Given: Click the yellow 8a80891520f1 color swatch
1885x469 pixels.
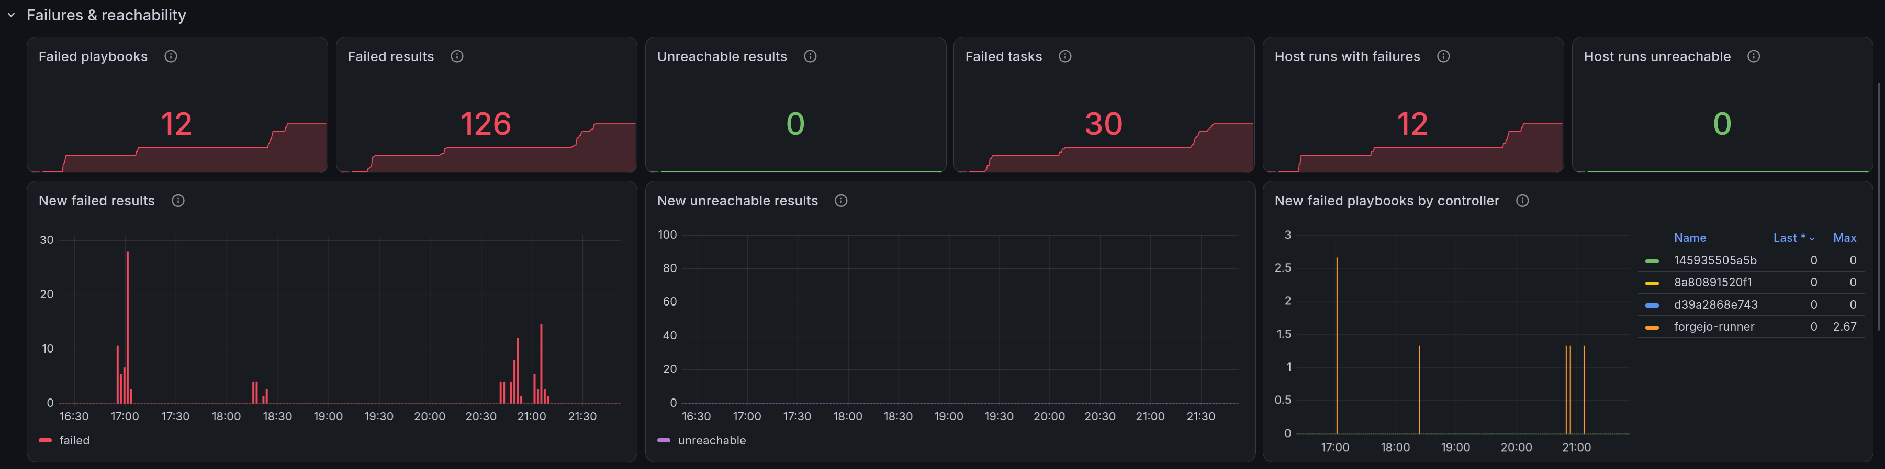Looking at the screenshot, I should pos(1652,283).
